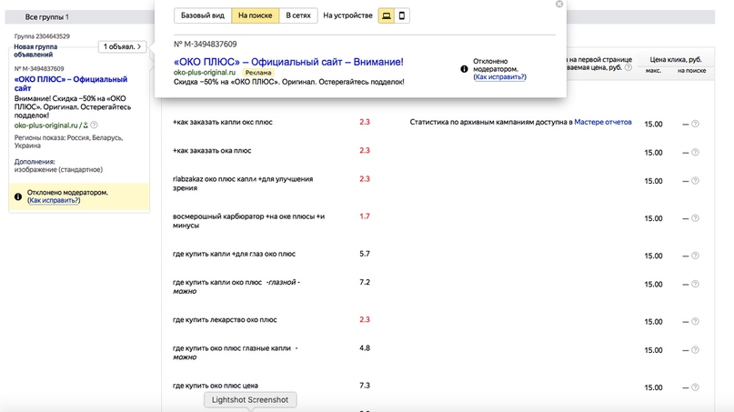734x412 pixels.
Task: Click keyword '+как заказать капли окс плюс'
Action: (222, 122)
